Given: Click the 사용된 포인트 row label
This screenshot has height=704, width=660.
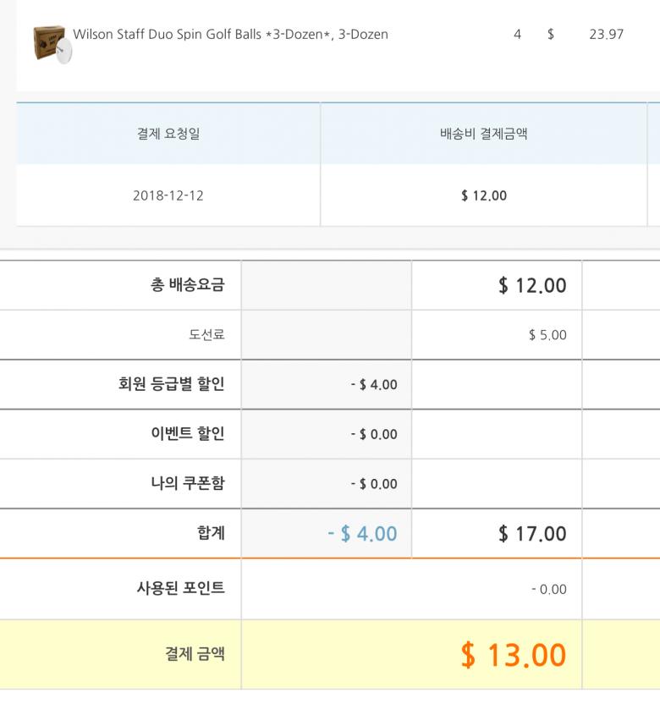Looking at the screenshot, I should coord(180,588).
